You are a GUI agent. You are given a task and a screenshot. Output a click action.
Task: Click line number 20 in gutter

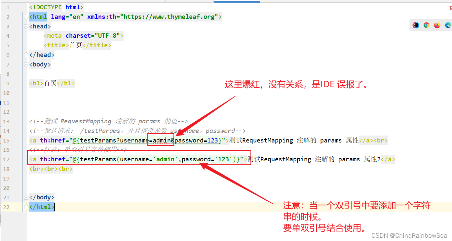[6, 188]
